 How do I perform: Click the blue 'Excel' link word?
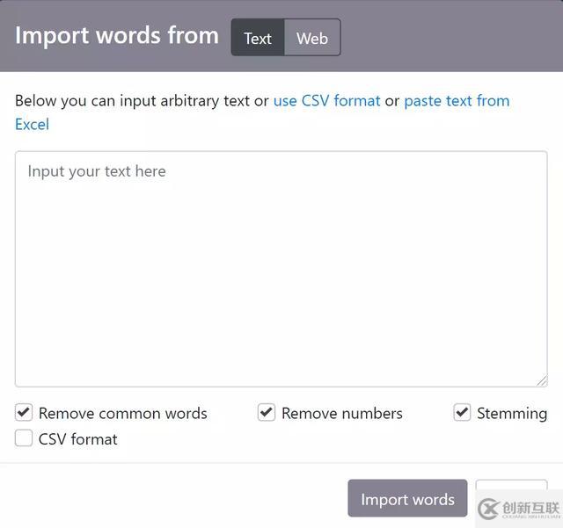click(x=32, y=125)
